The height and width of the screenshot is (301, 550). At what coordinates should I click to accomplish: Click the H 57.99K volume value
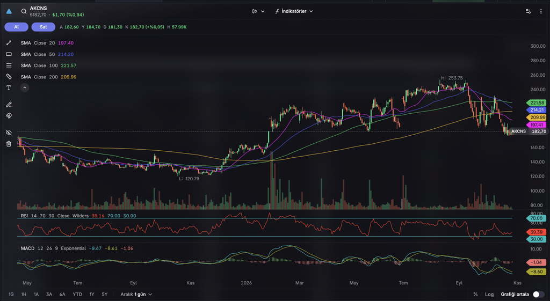(x=177, y=27)
